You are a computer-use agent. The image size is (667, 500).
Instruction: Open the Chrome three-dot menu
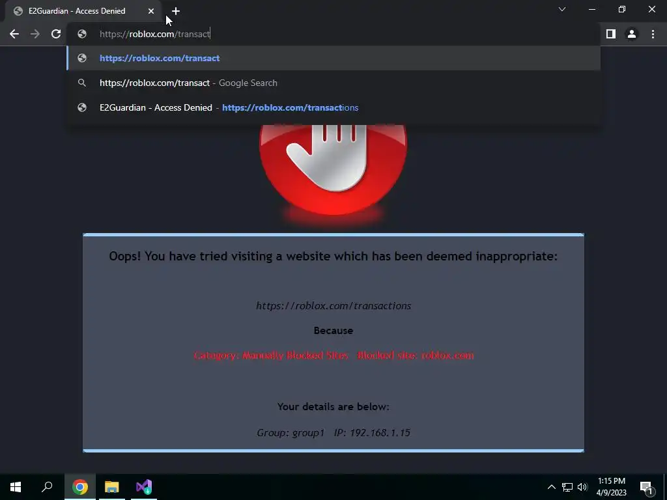pos(653,34)
